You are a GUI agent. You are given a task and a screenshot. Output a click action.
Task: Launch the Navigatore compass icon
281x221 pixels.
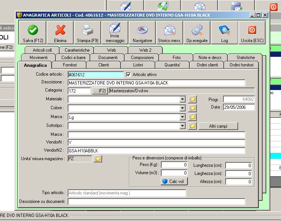click(142, 33)
